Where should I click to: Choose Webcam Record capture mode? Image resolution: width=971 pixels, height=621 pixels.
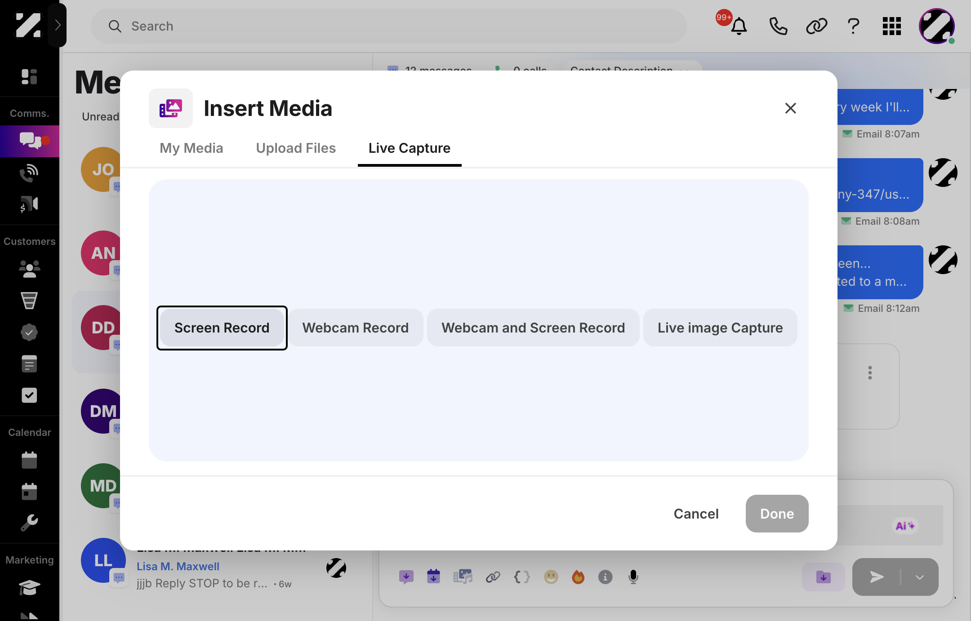click(356, 328)
